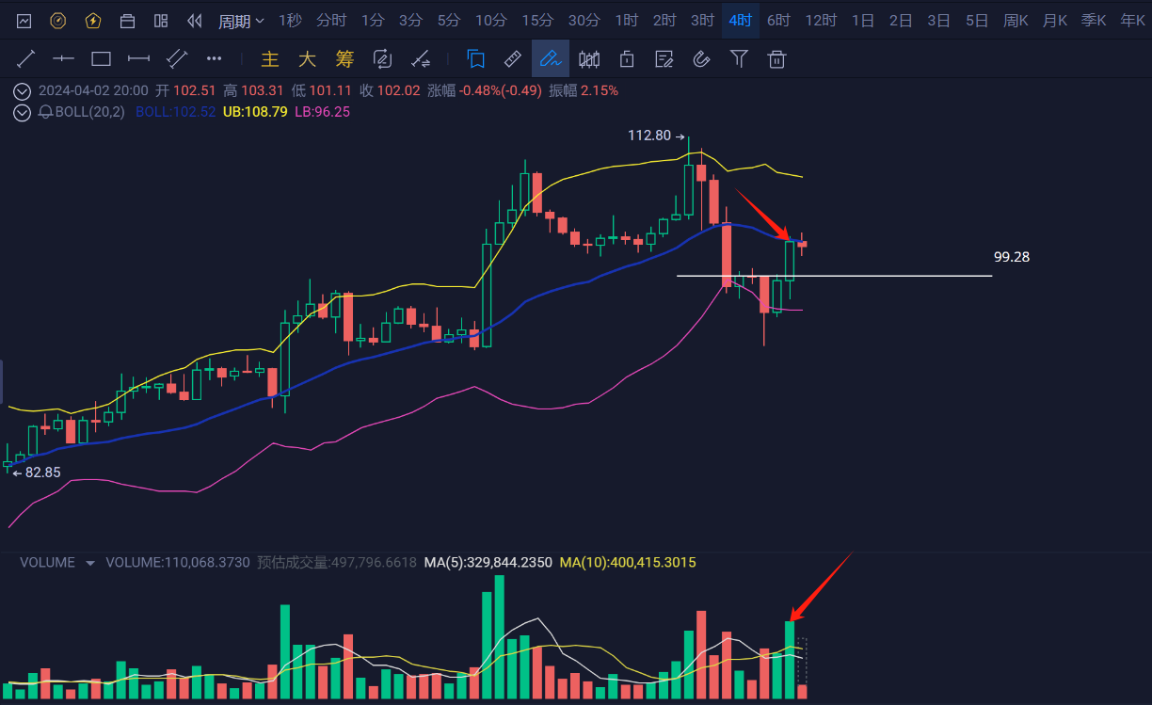The width and height of the screenshot is (1152, 705).
Task: Click the magnet snap icon
Action: (x=700, y=59)
